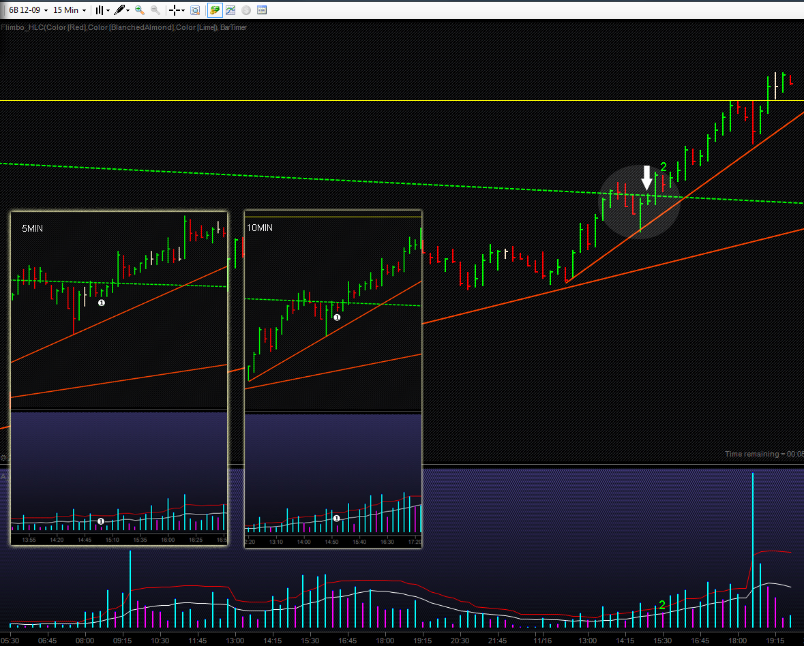
Task: Open the indicators chart icon
Action: click(x=230, y=10)
